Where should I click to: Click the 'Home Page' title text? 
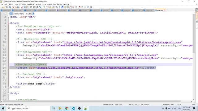[35, 84]
